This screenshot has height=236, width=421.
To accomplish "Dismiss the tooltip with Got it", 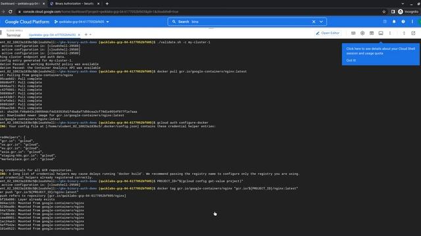I will click(351, 60).
